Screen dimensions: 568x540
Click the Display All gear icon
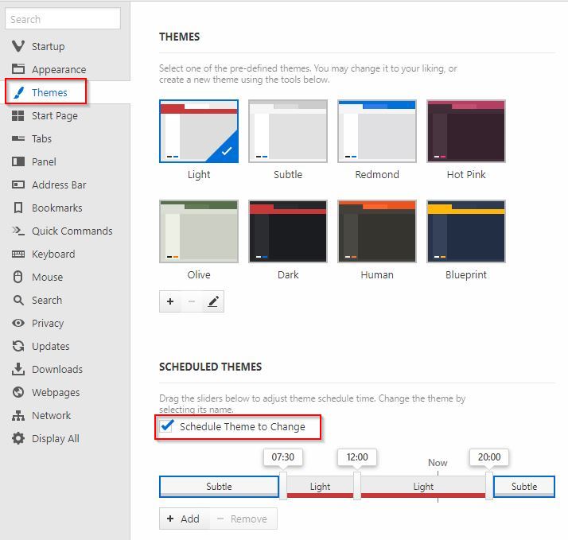pos(18,438)
